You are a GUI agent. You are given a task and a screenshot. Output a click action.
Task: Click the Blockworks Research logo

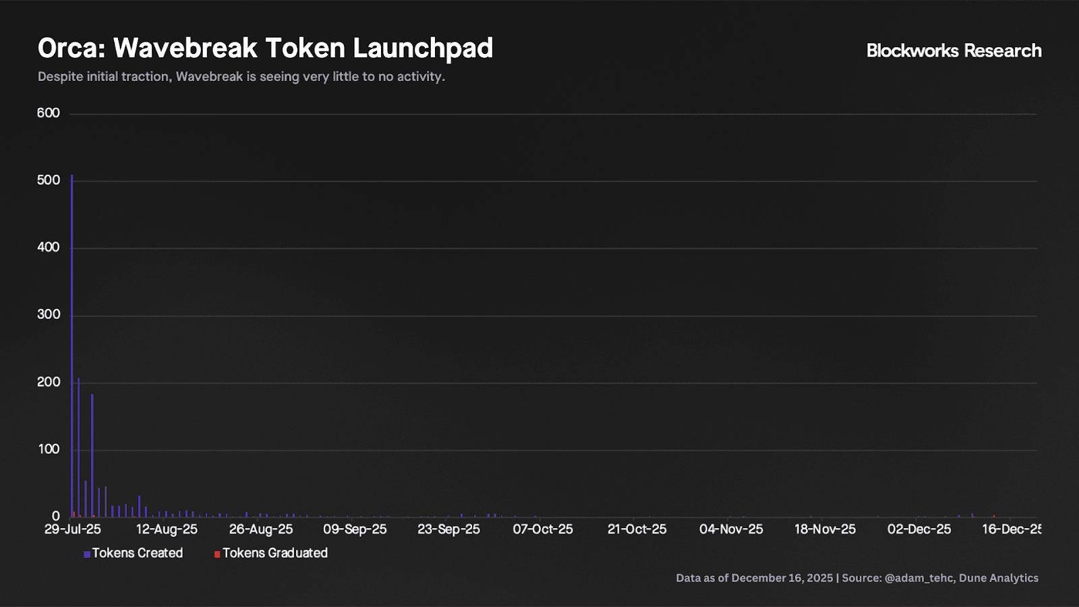point(954,51)
